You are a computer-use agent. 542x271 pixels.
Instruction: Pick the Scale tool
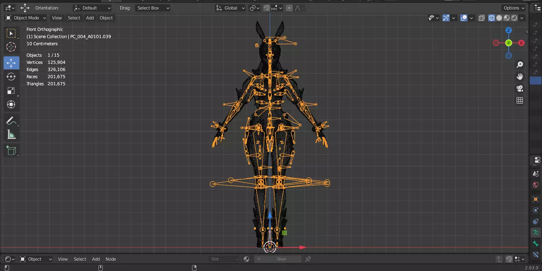tap(11, 90)
